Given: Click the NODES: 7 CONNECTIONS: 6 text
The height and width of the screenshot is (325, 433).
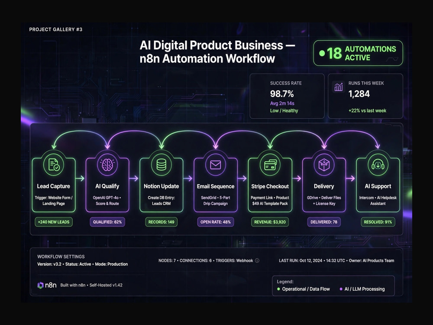Looking at the screenshot, I should [x=185, y=260].
